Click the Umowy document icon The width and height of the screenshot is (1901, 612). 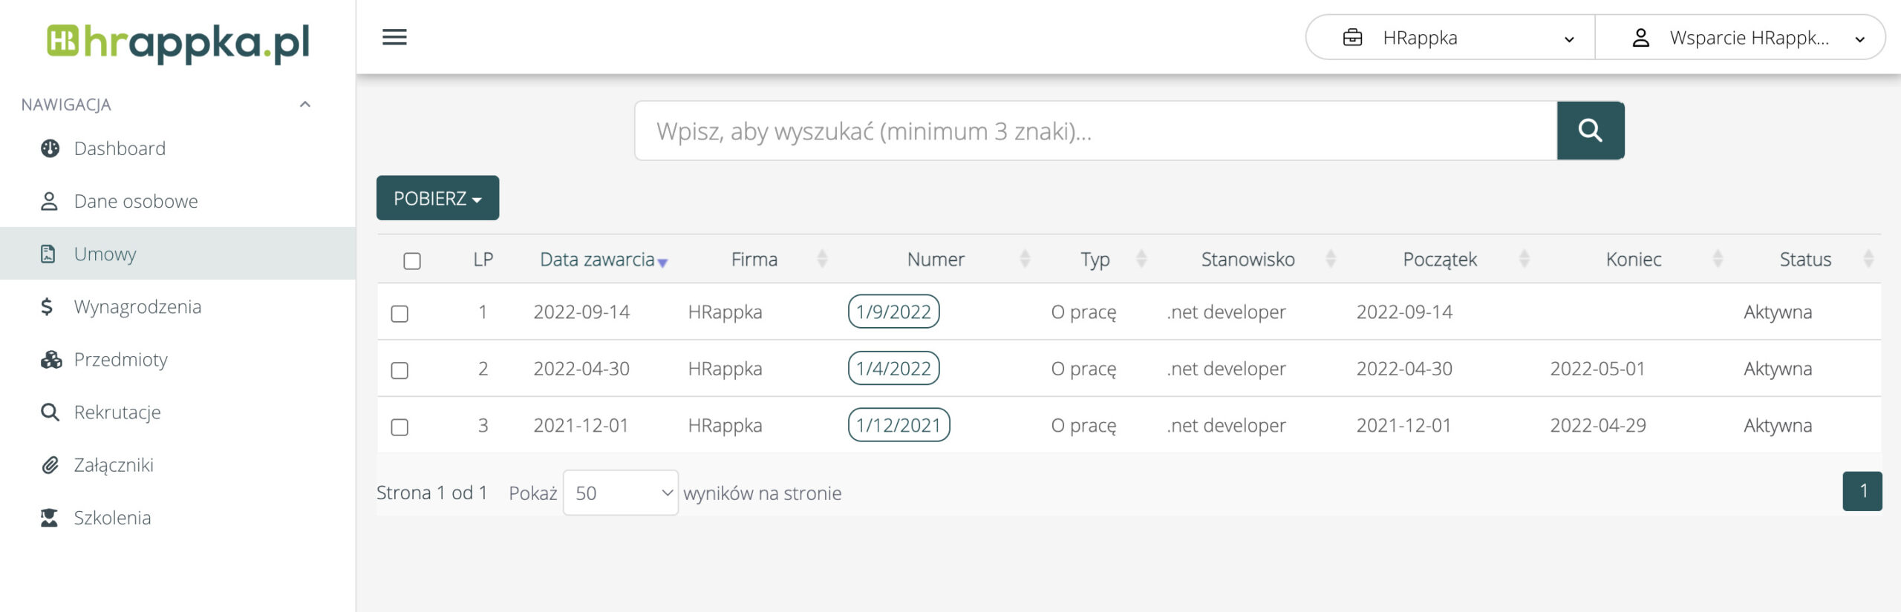coord(48,254)
